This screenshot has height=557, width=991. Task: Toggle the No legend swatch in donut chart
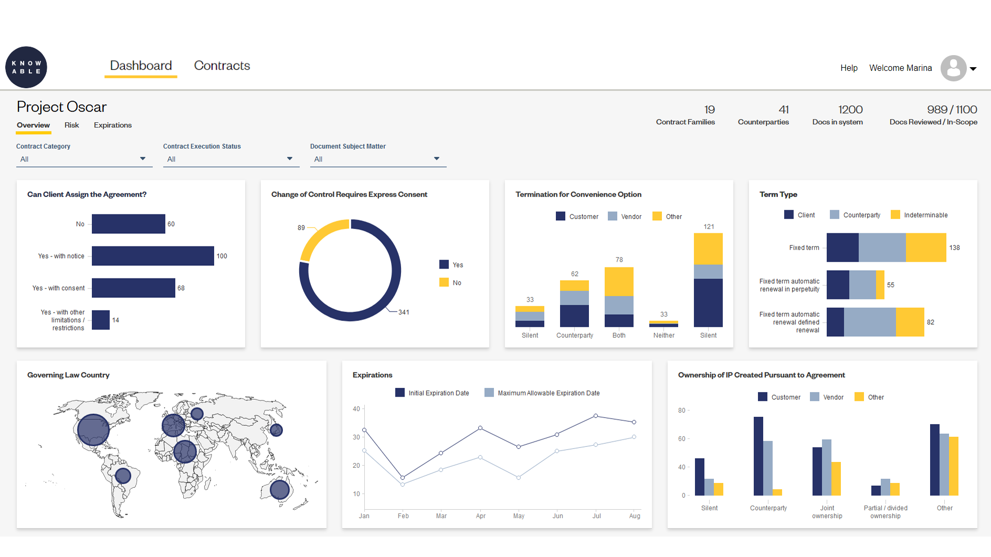(x=444, y=282)
